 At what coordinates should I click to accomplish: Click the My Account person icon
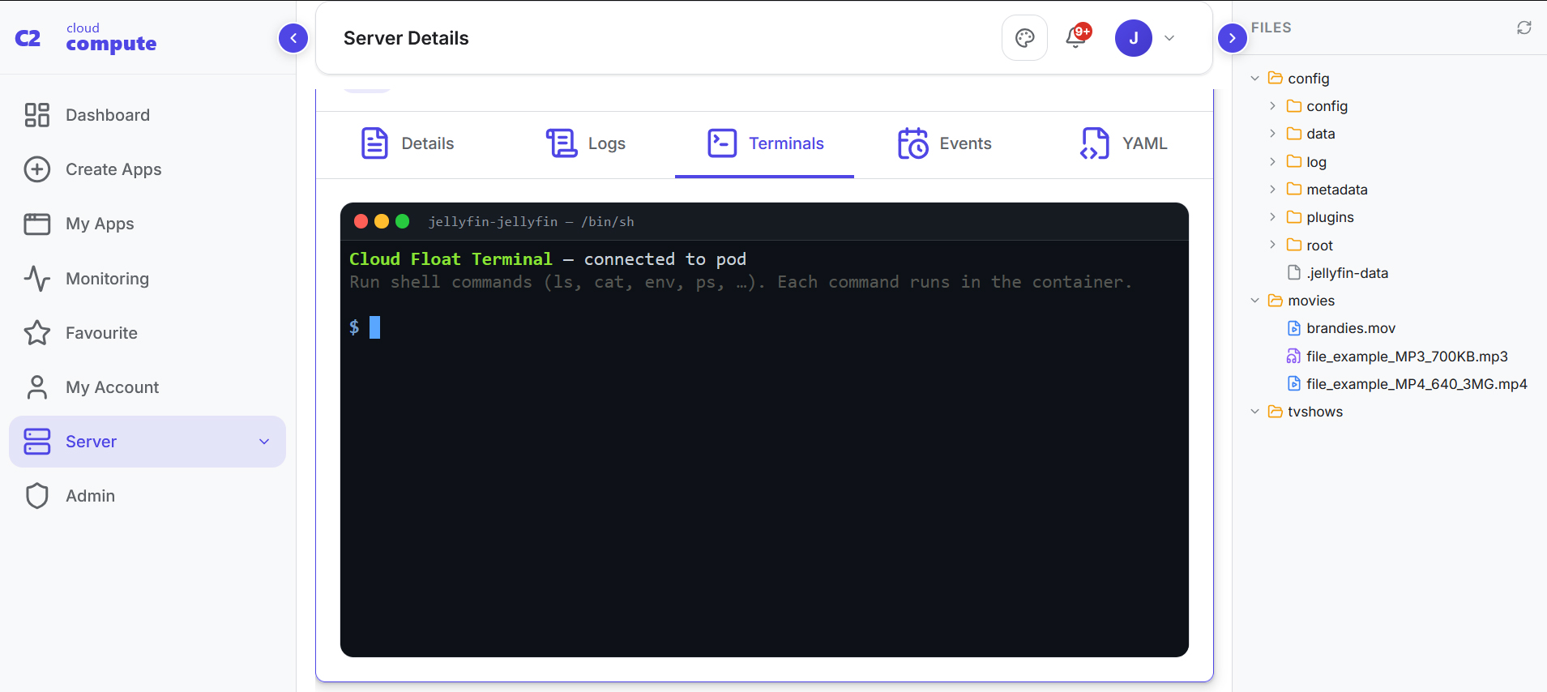pyautogui.click(x=37, y=387)
